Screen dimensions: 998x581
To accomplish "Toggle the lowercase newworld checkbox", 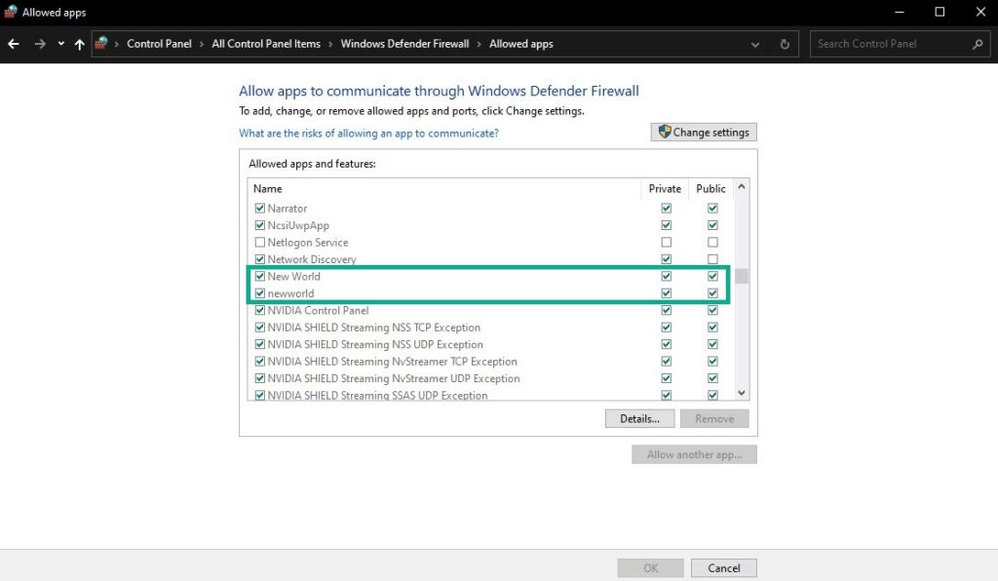I will coord(259,293).
